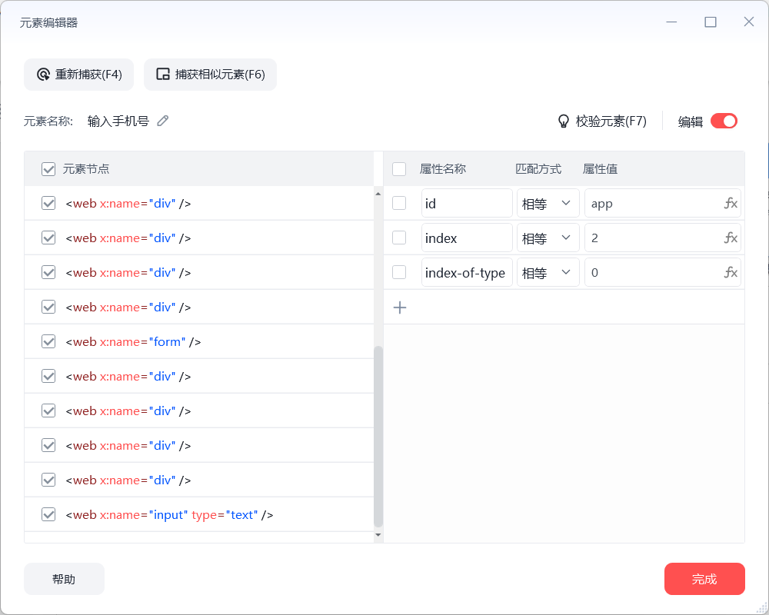Image resolution: width=769 pixels, height=615 pixels.
Task: Click 校验元素(F7) to validate the element
Action: 602,121
